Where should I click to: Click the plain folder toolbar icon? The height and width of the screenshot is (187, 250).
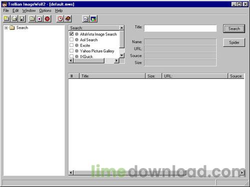[x=32, y=19]
